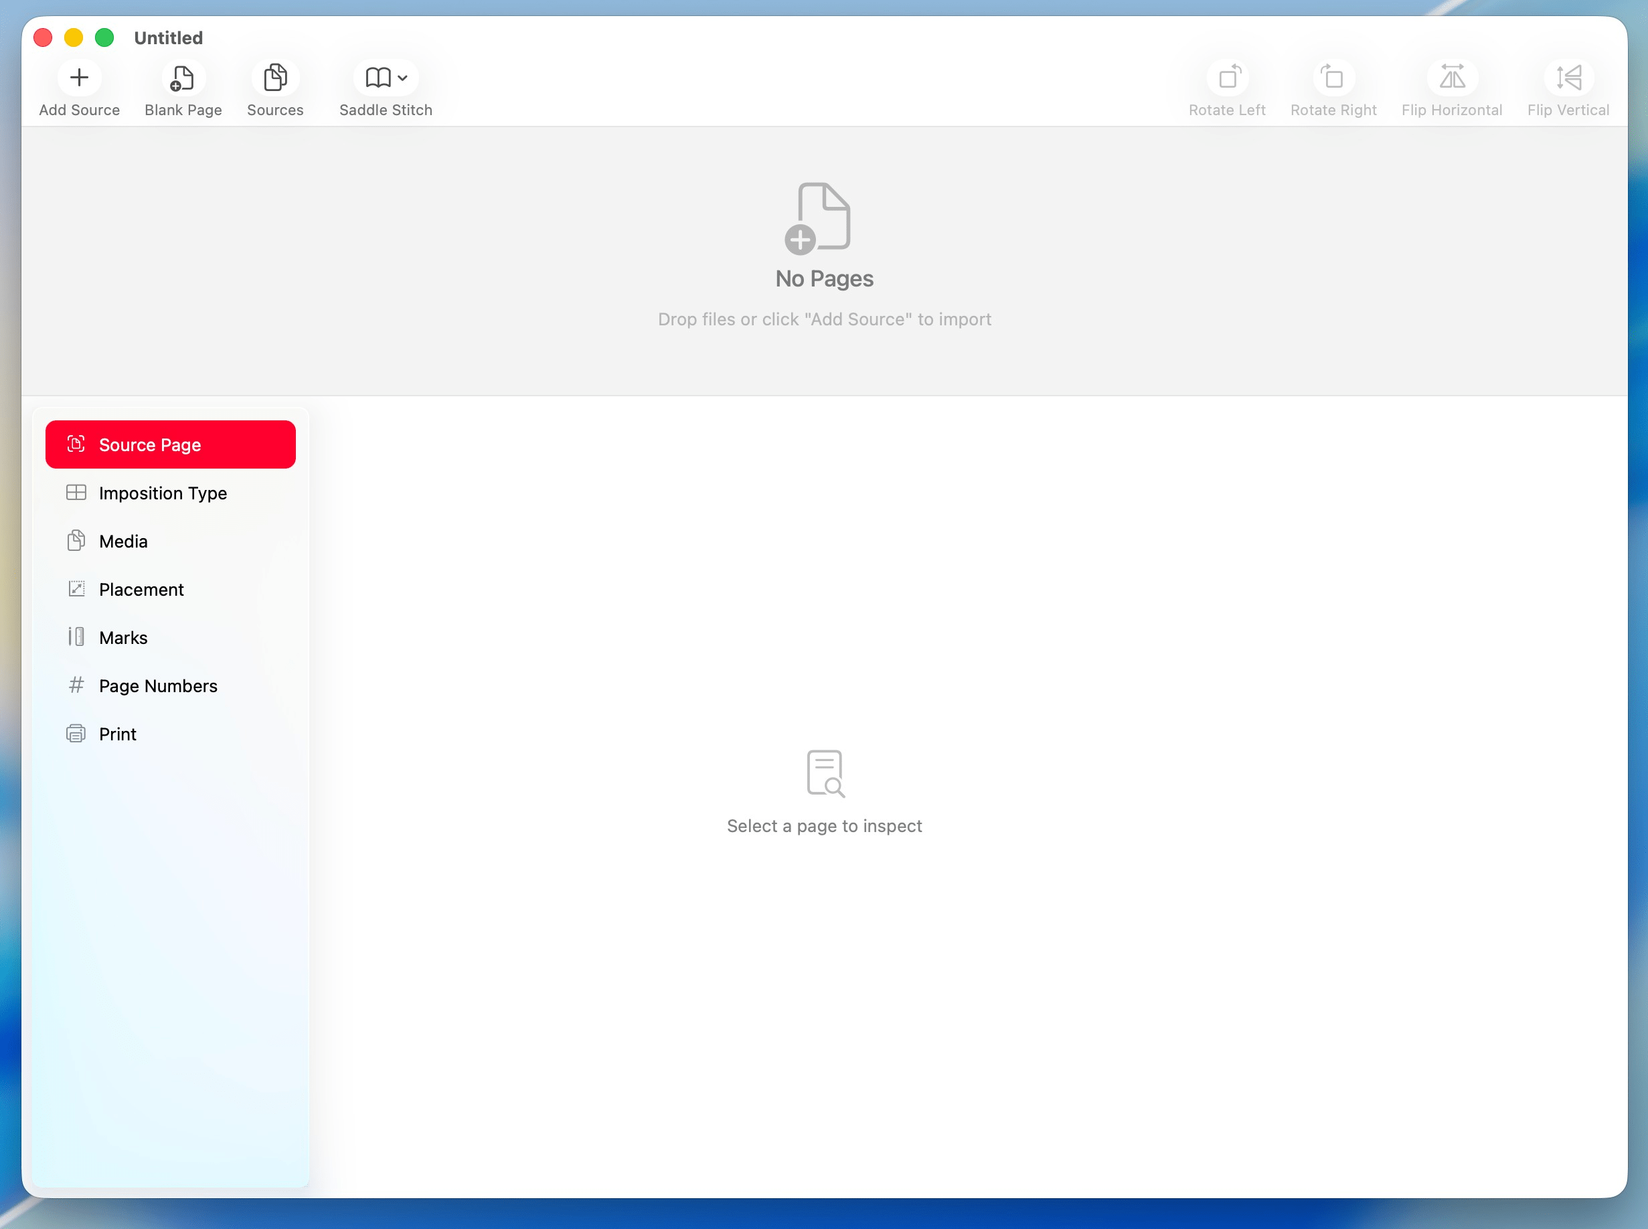This screenshot has width=1648, height=1229.
Task: Click the Print option in the sidebar
Action: point(118,733)
